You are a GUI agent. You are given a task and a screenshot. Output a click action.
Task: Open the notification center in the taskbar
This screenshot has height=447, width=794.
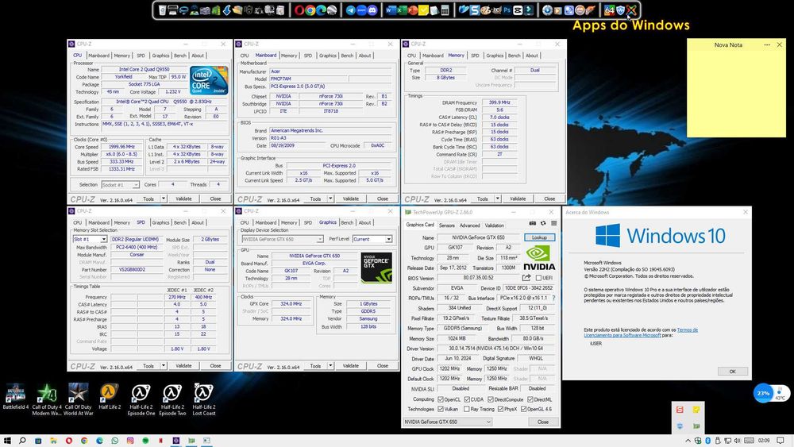[781, 441]
